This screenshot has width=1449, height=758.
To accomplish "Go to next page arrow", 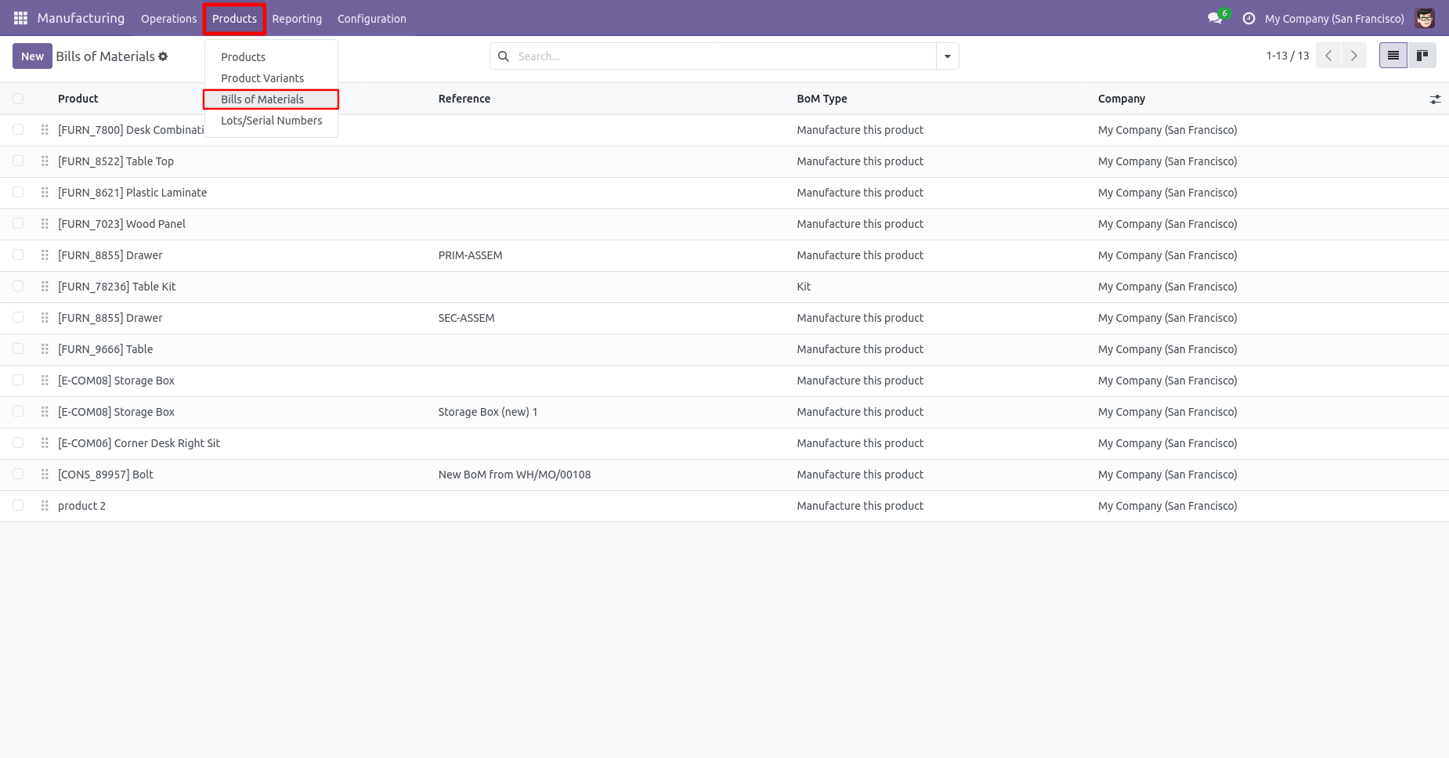I will pos(1354,56).
